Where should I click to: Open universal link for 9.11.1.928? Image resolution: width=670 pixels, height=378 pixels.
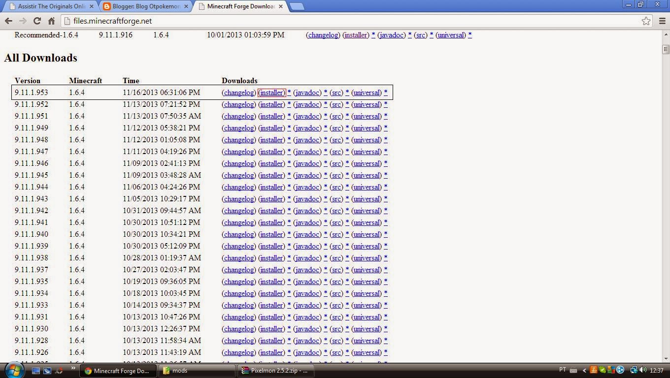(x=367, y=341)
